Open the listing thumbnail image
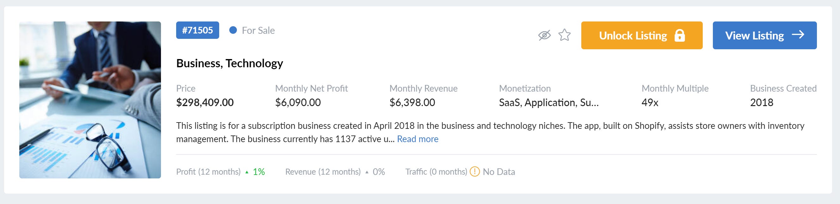Viewport: 840px width, 204px height. click(90, 100)
